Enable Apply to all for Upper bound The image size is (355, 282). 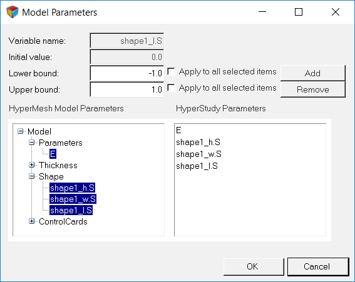click(171, 88)
